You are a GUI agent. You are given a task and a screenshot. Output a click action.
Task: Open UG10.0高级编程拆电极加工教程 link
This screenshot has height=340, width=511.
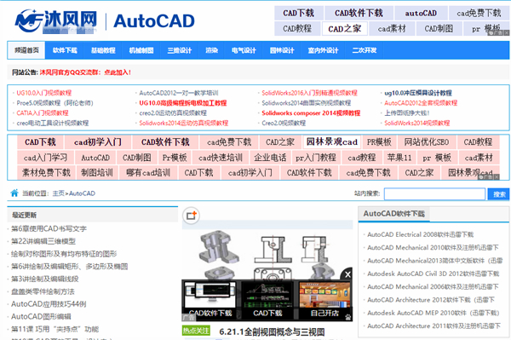pos(183,103)
